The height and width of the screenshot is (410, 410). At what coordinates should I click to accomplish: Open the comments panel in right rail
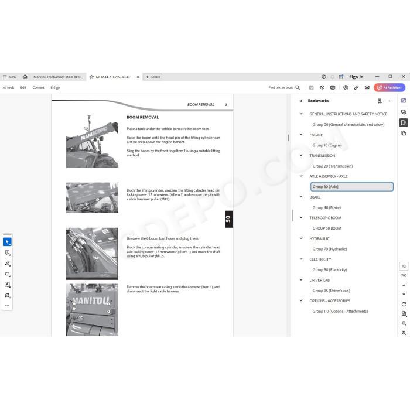point(404,112)
